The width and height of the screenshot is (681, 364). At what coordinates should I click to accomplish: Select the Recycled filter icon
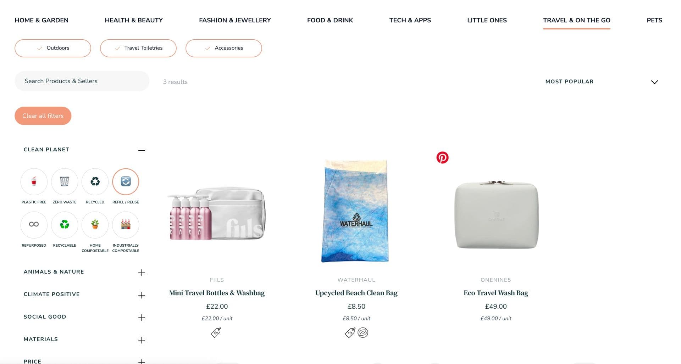[x=95, y=181]
